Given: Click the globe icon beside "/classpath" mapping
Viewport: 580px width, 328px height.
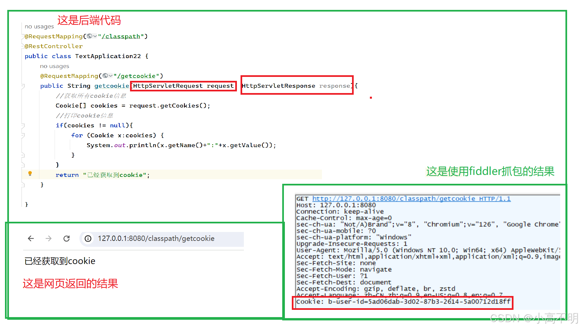Looking at the screenshot, I should pyautogui.click(x=89, y=36).
